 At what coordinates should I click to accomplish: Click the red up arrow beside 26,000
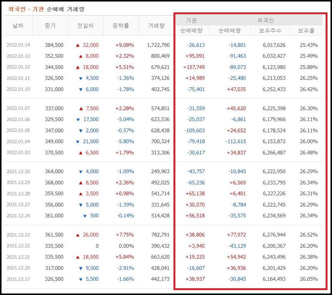click(x=78, y=235)
